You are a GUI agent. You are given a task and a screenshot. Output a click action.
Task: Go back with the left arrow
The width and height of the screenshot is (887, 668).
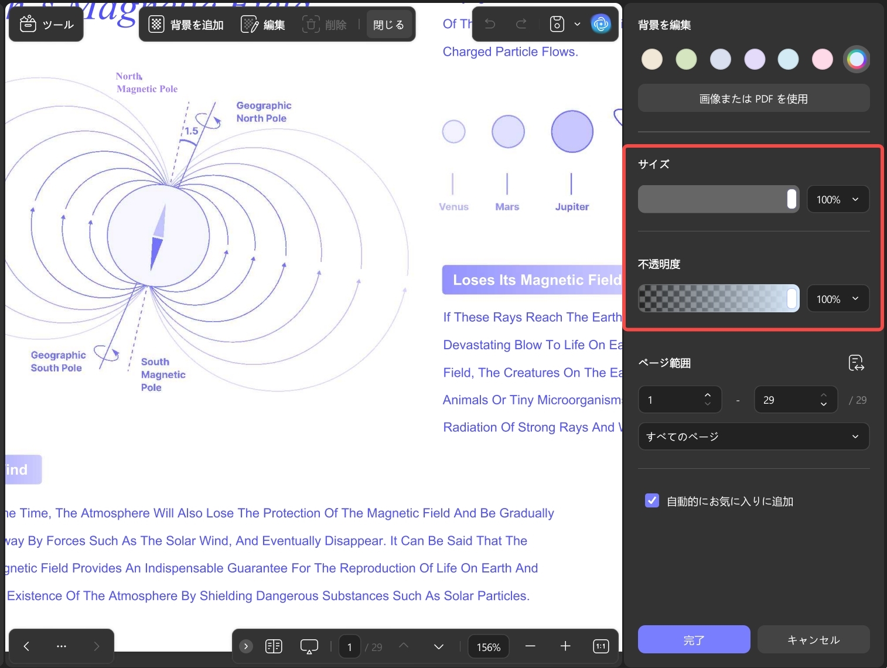(26, 646)
